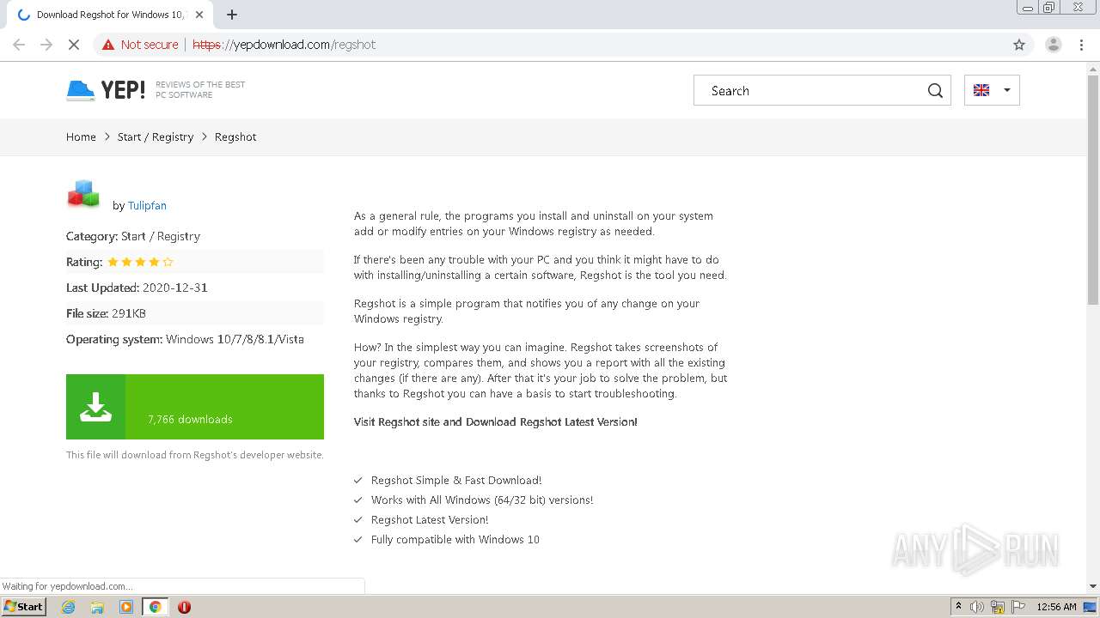Screen dimensions: 1100x618
Task: Click Reviews of the best PC software tagline
Action: (x=200, y=90)
